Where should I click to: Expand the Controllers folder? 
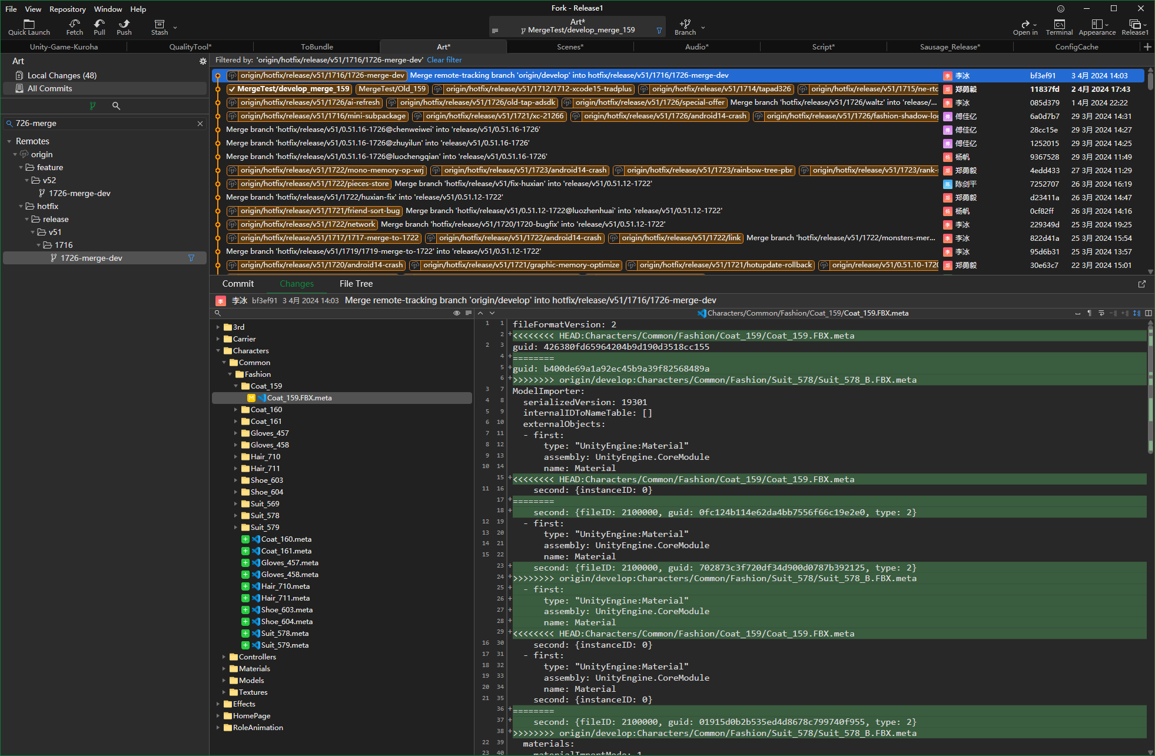(224, 657)
